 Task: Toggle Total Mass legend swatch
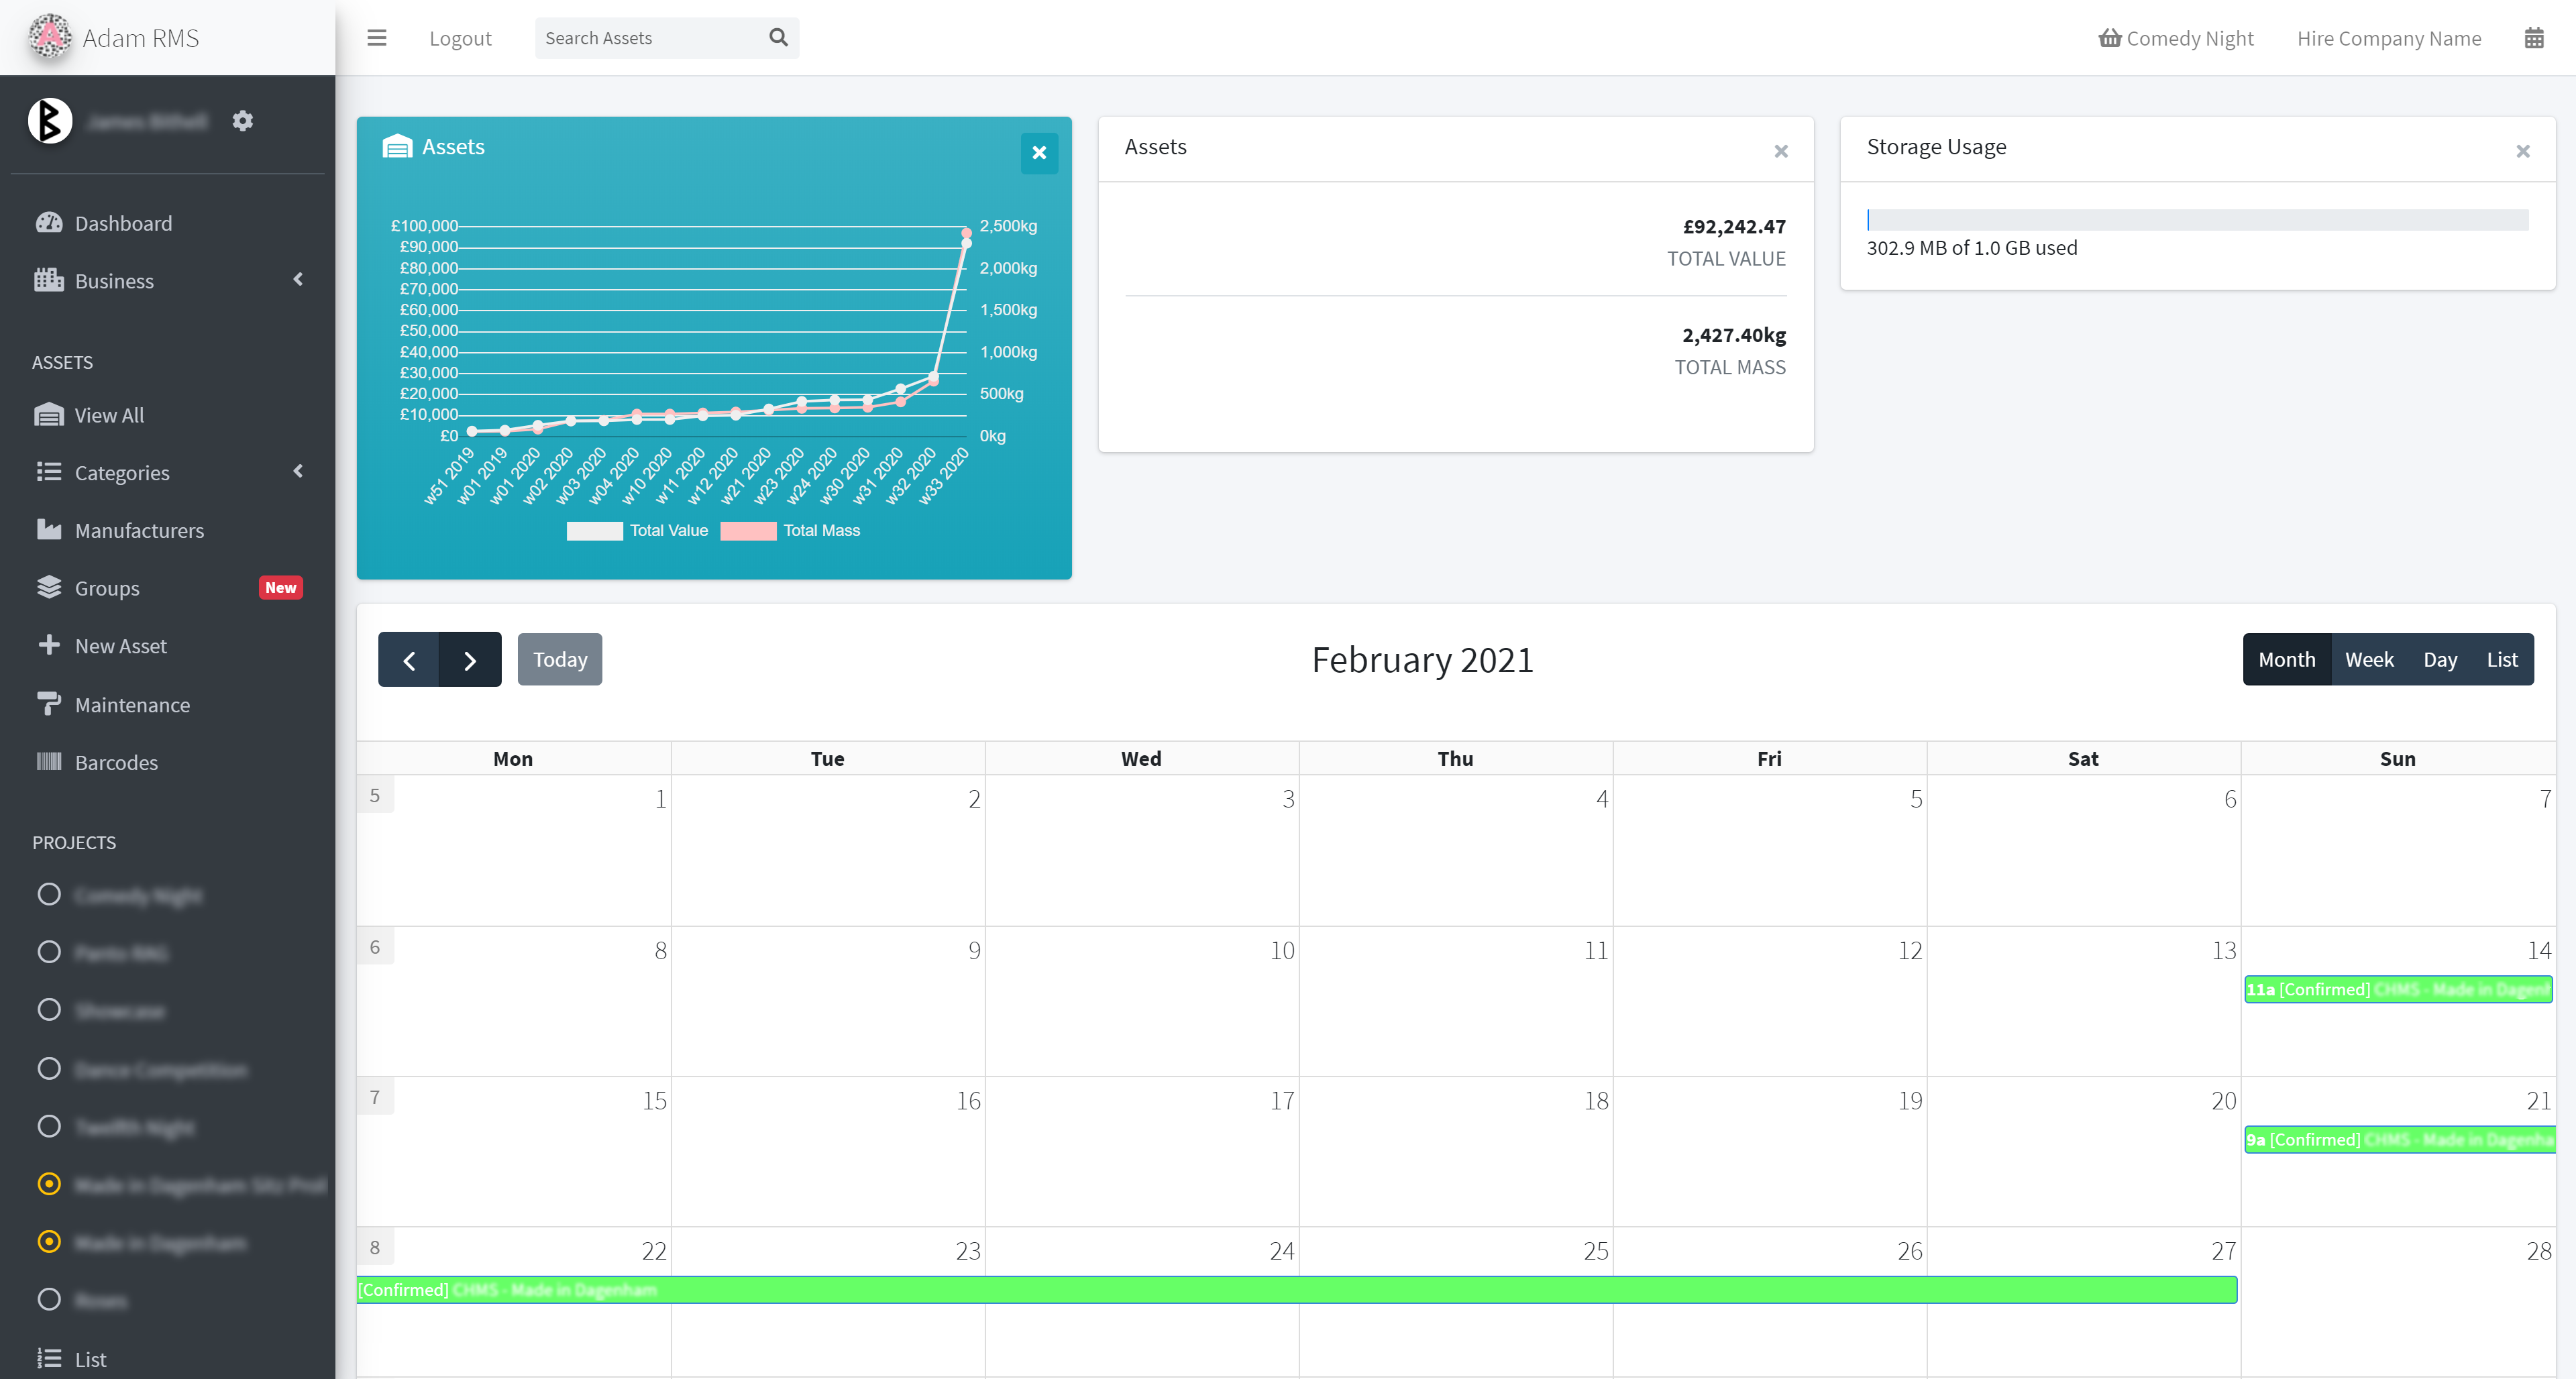(x=748, y=531)
